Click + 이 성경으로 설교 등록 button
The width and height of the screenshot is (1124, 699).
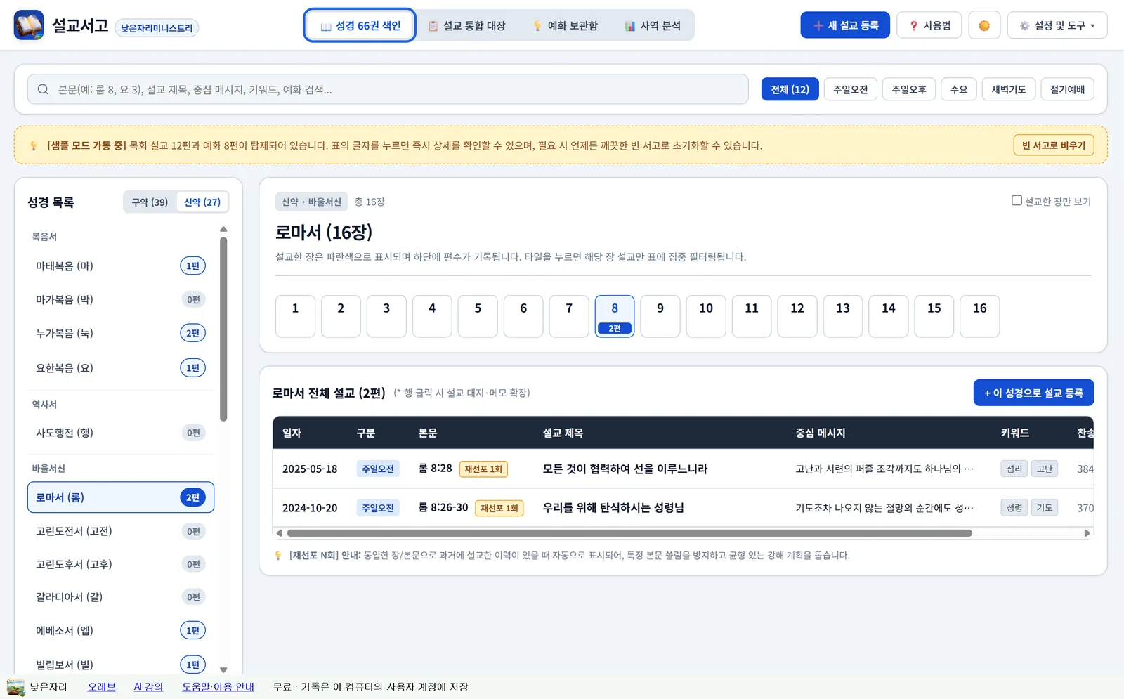point(1033,393)
